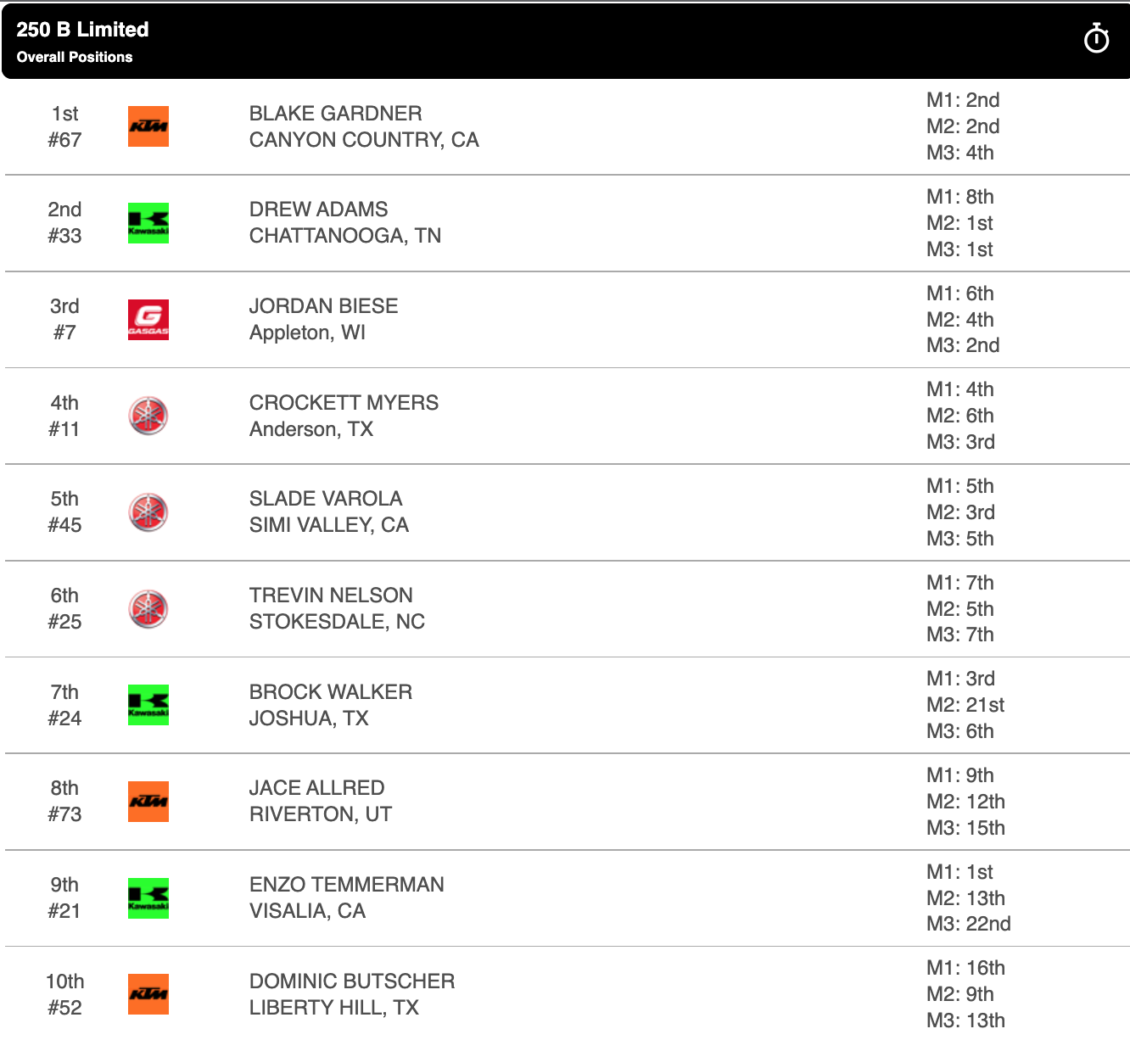Click the 250 B Limited class title

click(82, 30)
